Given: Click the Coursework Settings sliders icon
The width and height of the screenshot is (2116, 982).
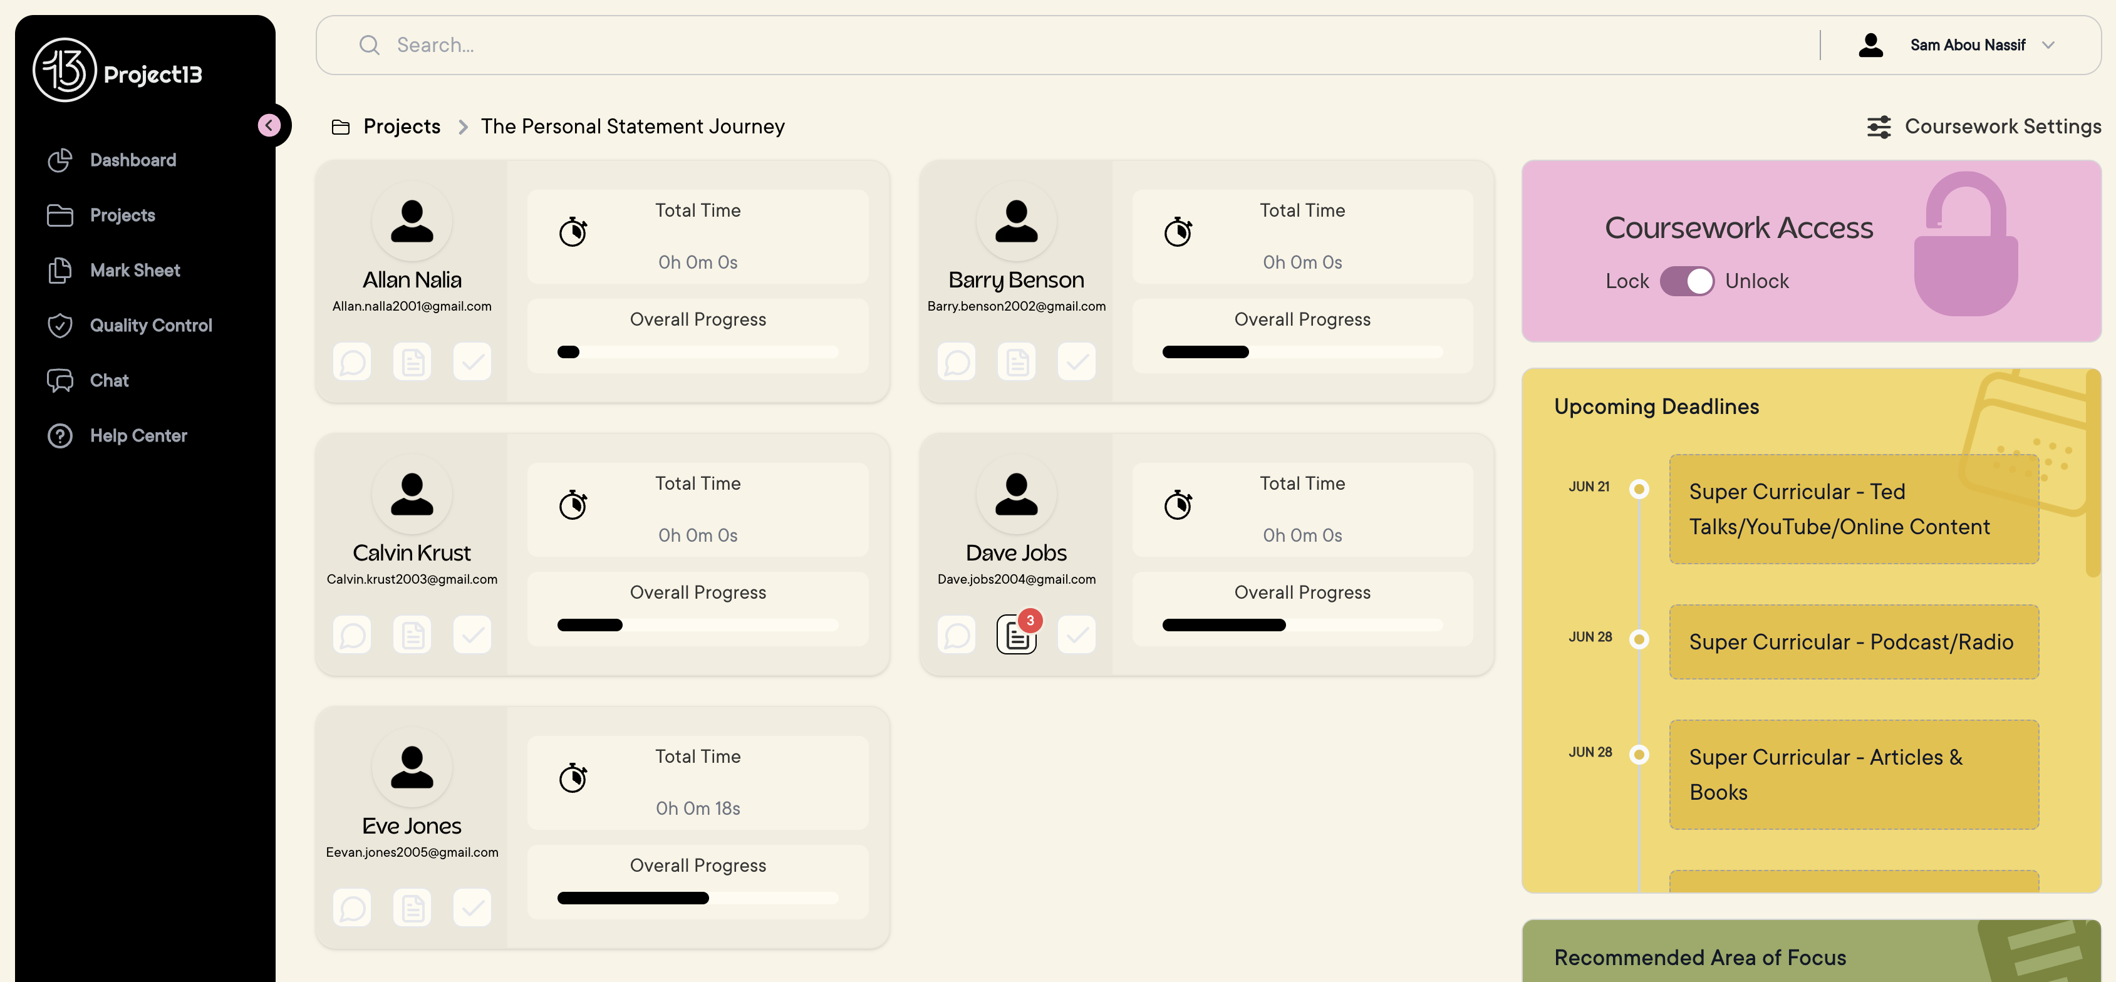Looking at the screenshot, I should (1879, 127).
